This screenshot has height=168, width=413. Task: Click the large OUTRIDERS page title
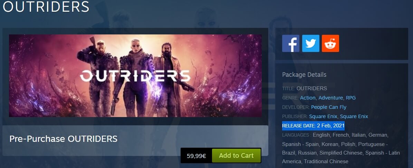(46, 7)
